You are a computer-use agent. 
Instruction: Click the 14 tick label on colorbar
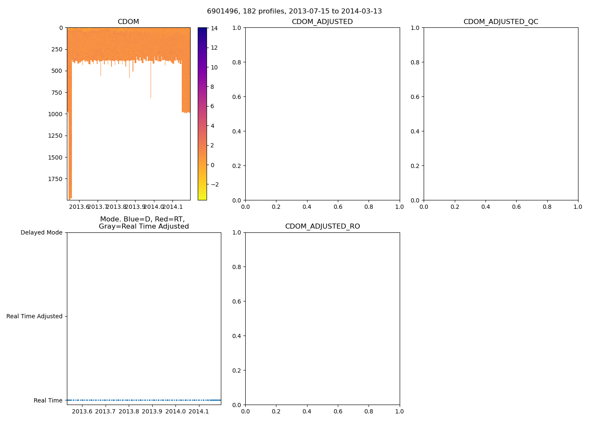[214, 28]
